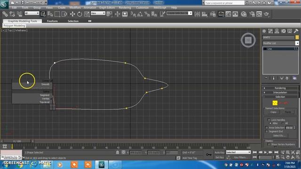Open the Motion command panel tab
The height and width of the screenshot is (169, 301).
click(283, 31)
